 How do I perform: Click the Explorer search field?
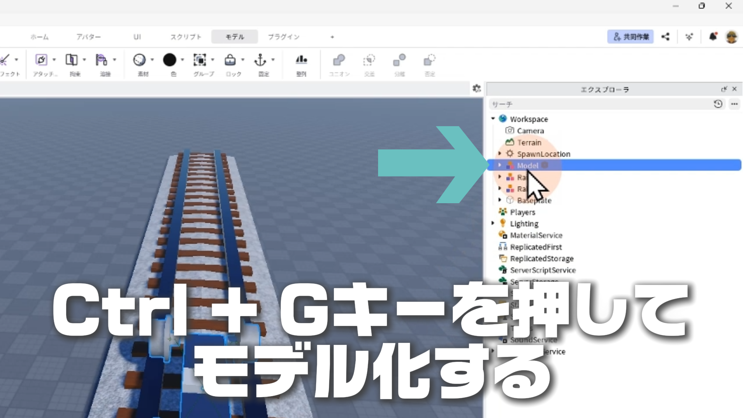click(x=600, y=104)
